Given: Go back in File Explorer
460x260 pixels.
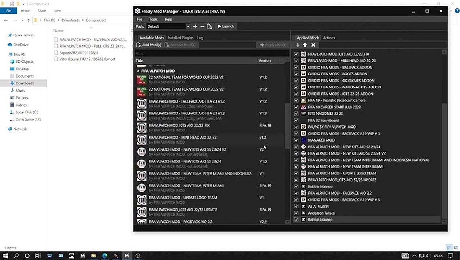Looking at the screenshot, I should point(6,20).
